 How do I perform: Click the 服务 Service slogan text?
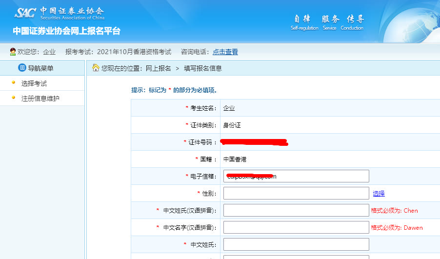(x=330, y=22)
